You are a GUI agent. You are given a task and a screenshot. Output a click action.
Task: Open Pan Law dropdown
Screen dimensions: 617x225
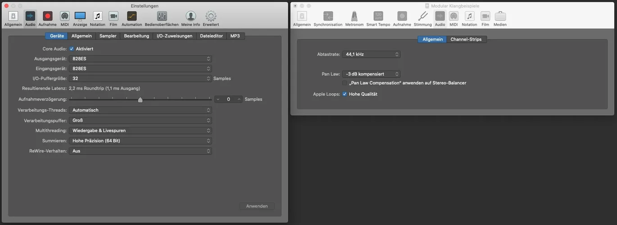pyautogui.click(x=371, y=74)
